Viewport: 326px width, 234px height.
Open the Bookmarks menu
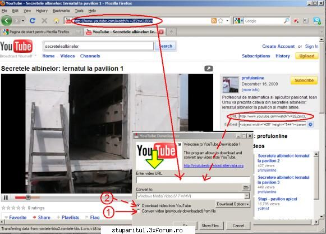coord(61,11)
